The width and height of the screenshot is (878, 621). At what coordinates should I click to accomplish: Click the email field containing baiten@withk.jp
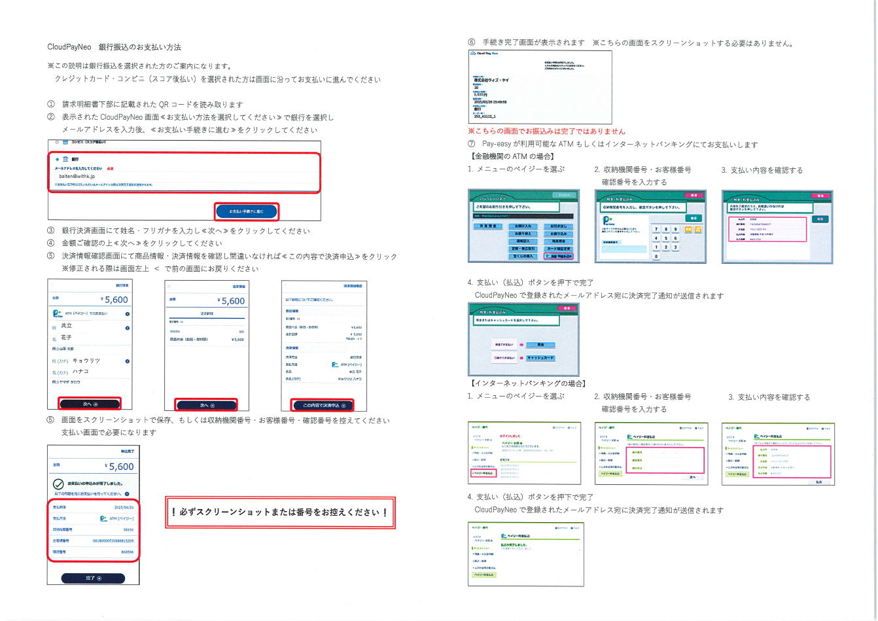186,176
